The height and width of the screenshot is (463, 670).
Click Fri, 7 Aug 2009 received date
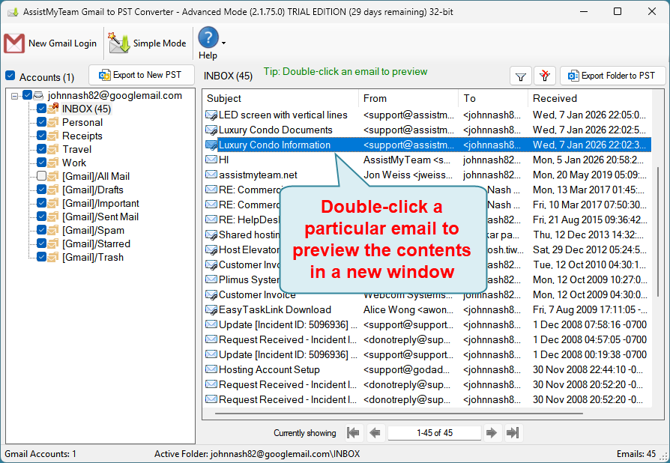(x=590, y=310)
